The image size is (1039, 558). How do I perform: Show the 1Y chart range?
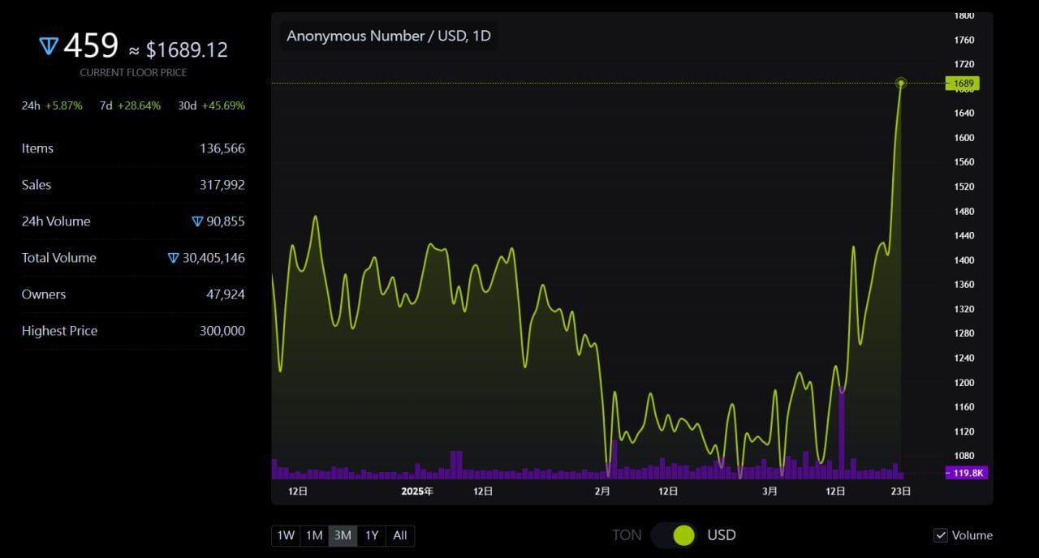coord(372,535)
